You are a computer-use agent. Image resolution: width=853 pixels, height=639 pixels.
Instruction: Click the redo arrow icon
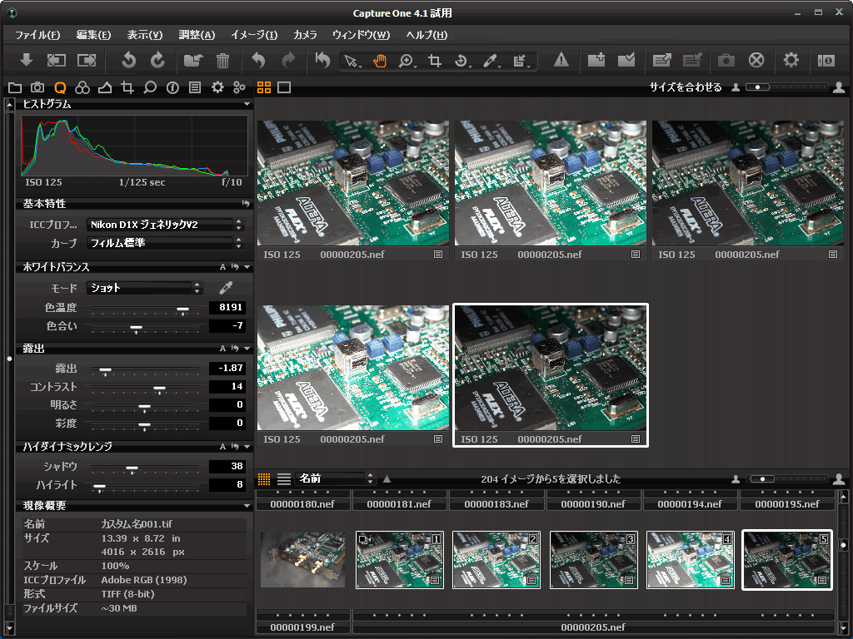(288, 60)
